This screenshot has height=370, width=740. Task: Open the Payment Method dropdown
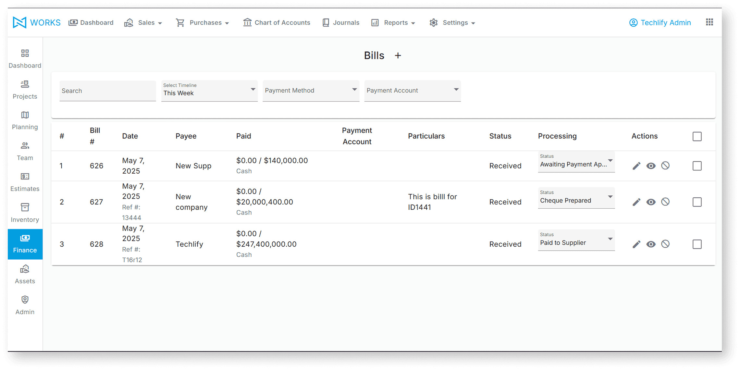pyautogui.click(x=311, y=91)
